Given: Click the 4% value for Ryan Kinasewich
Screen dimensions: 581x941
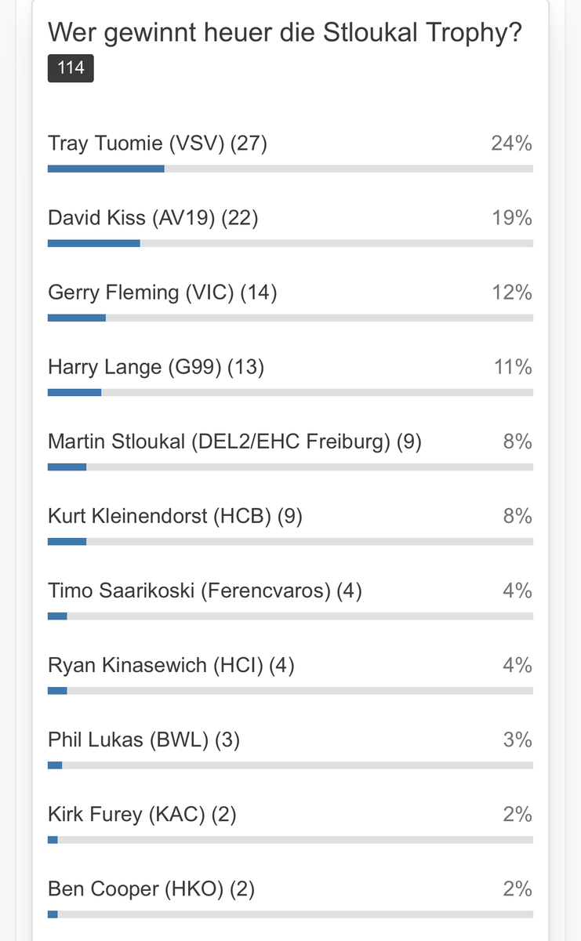Looking at the screenshot, I should point(517,666).
